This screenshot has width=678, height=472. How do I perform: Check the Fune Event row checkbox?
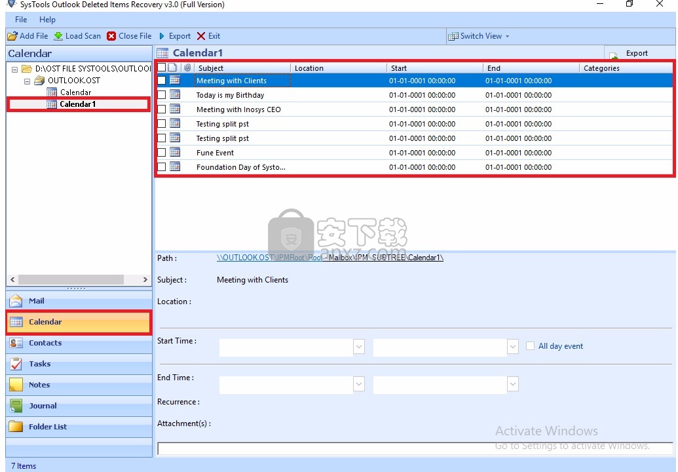coord(161,152)
